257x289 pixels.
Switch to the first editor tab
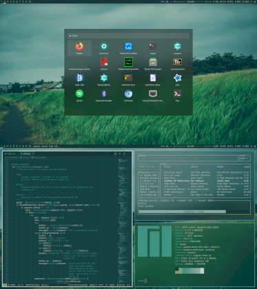11,153
